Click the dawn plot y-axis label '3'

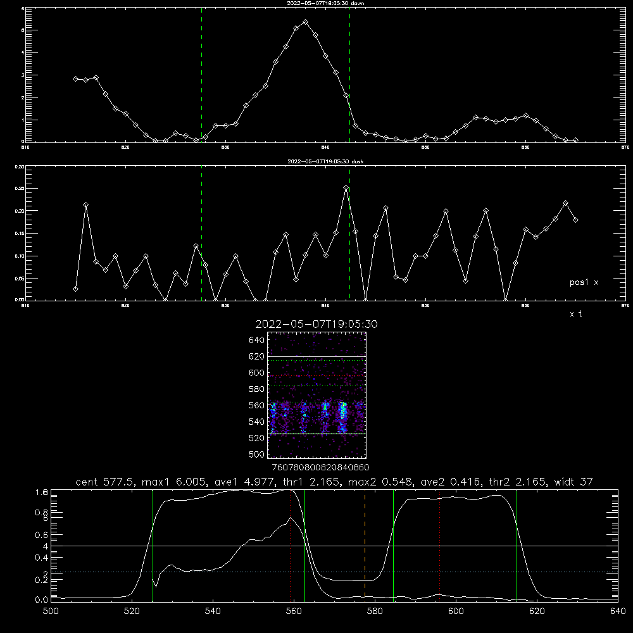coord(23,75)
